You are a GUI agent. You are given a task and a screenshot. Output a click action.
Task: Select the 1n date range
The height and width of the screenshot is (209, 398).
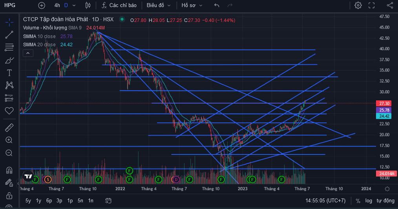point(91,201)
